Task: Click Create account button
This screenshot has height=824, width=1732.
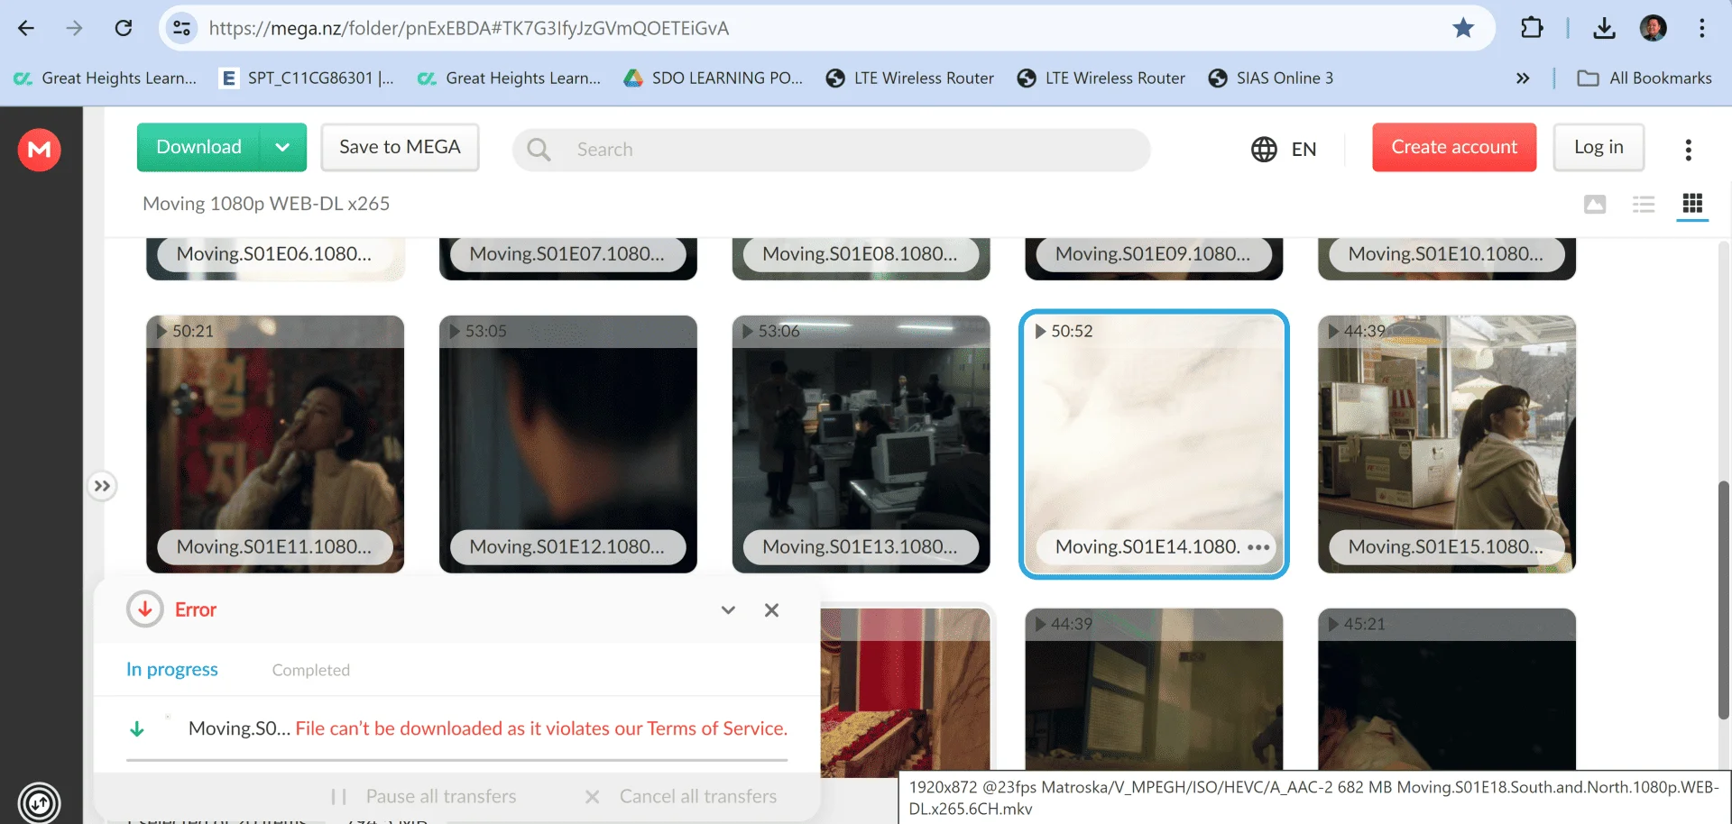Action: [1454, 147]
